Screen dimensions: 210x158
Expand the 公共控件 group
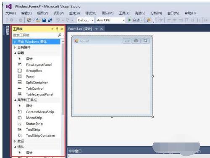15,47
